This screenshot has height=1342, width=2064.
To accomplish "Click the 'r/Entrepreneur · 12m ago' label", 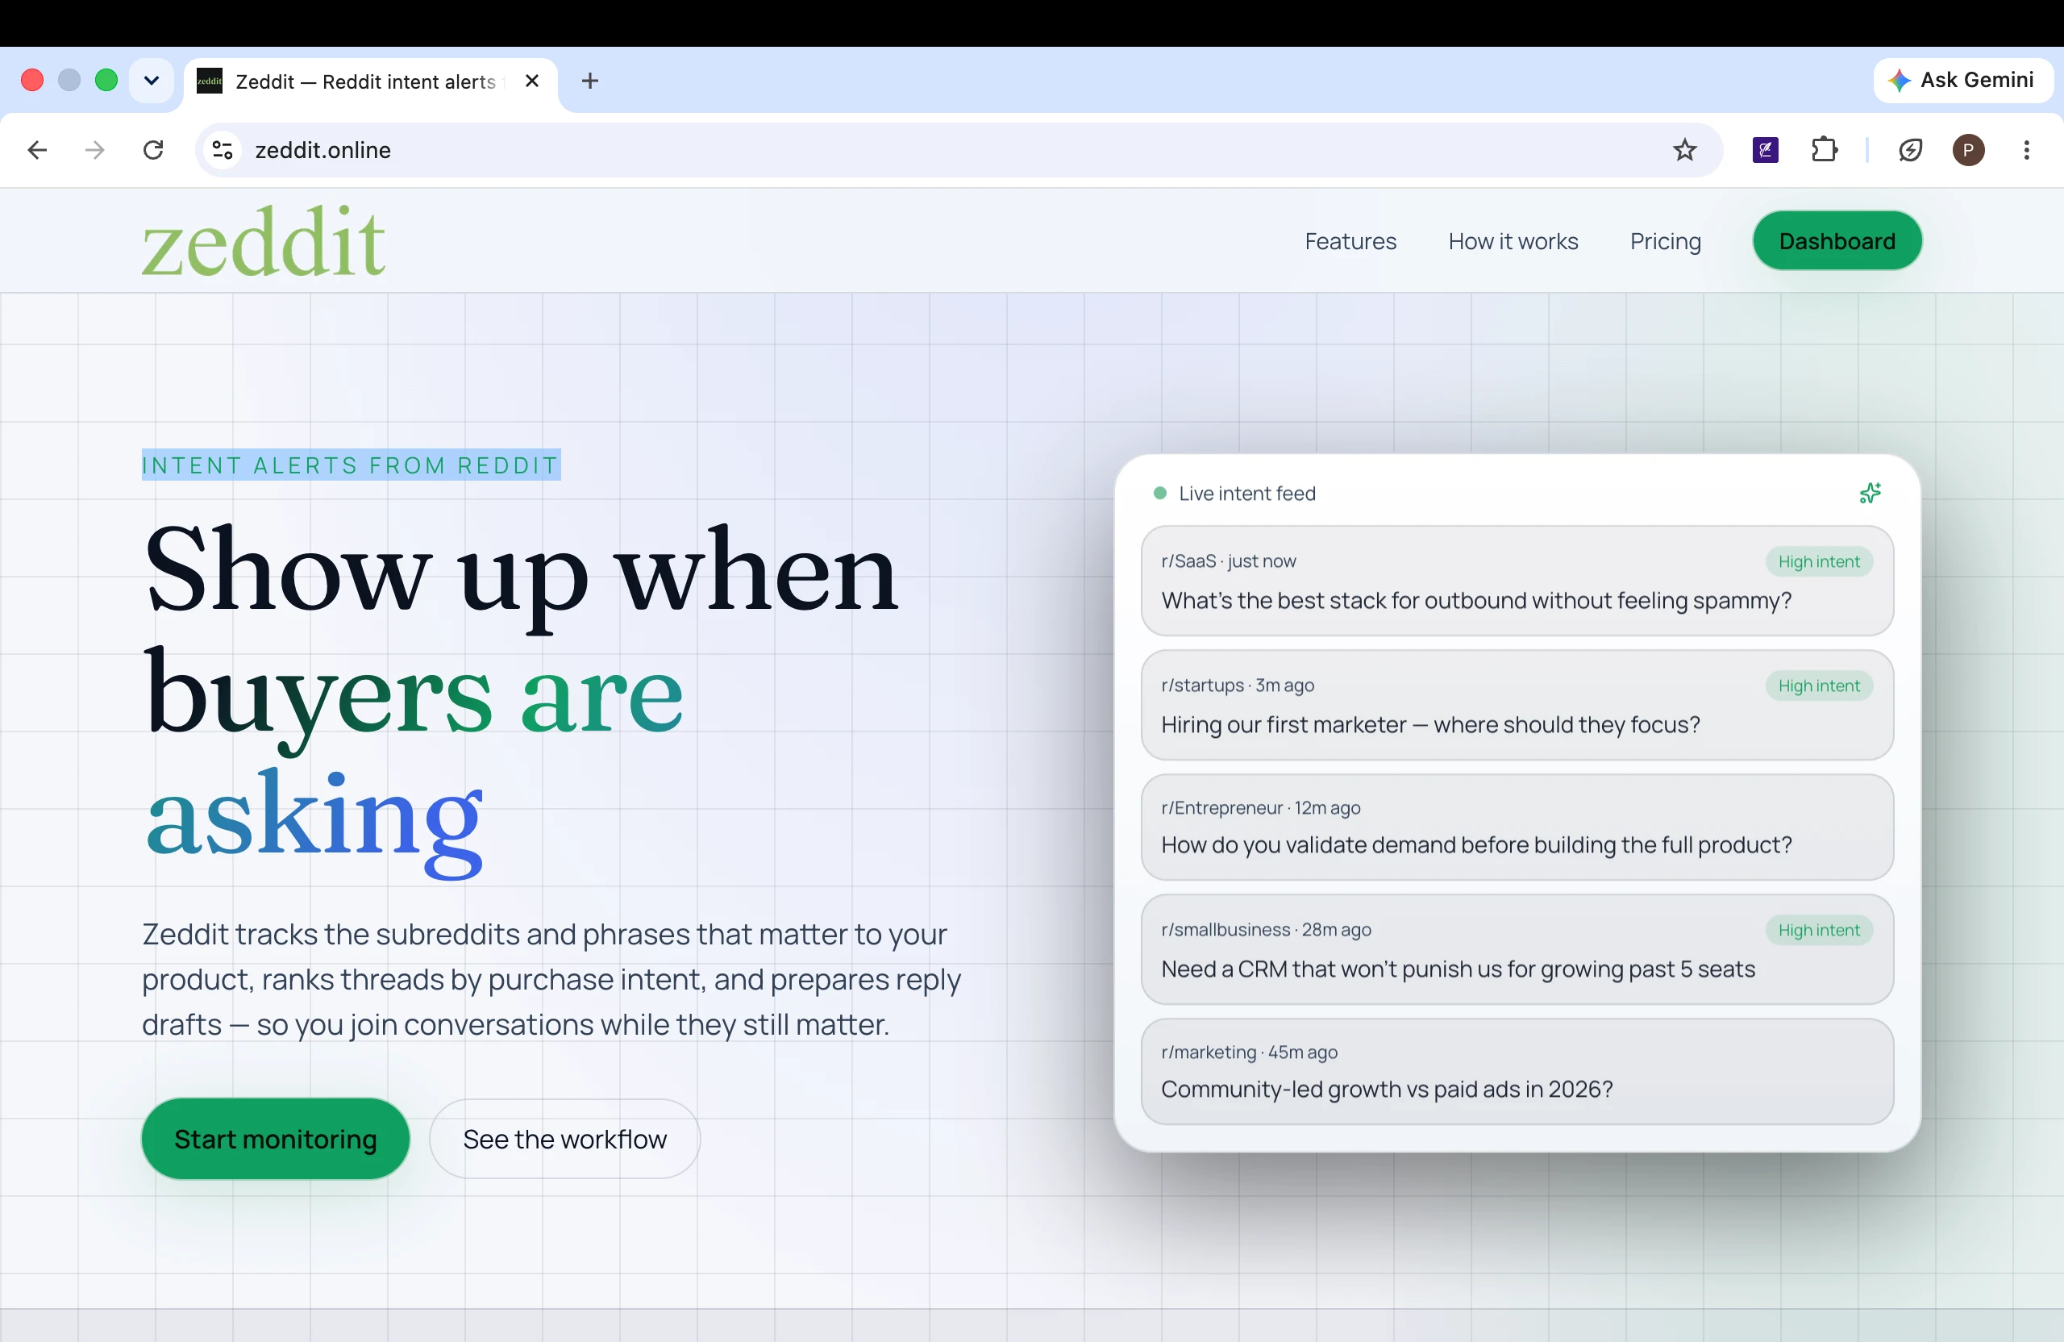I will (x=1261, y=807).
